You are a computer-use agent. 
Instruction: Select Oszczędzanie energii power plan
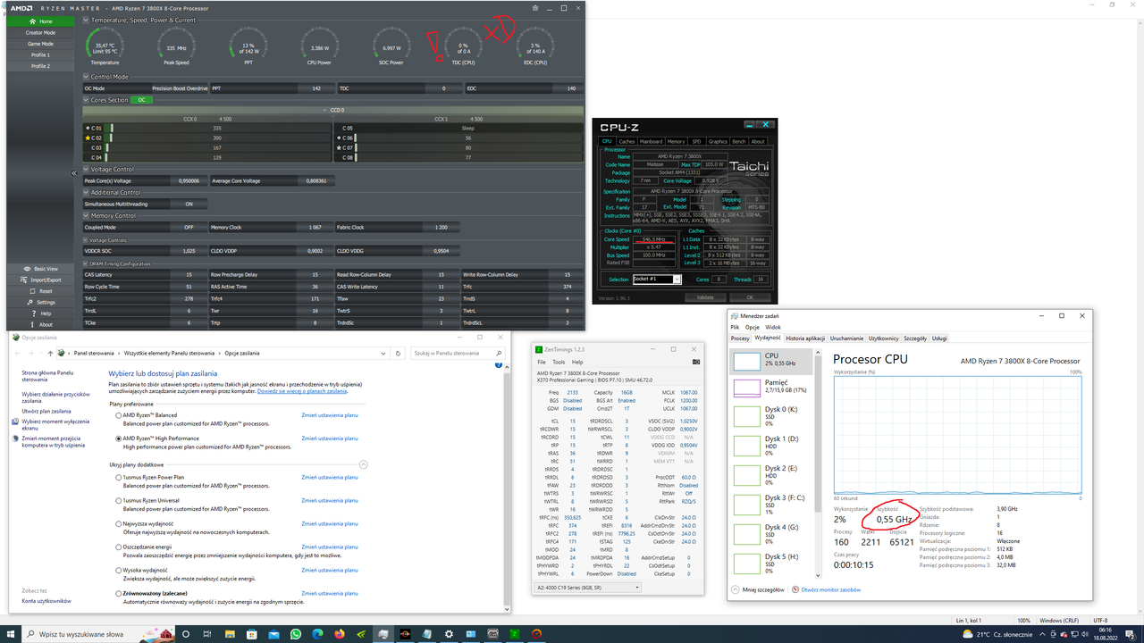[x=119, y=547]
